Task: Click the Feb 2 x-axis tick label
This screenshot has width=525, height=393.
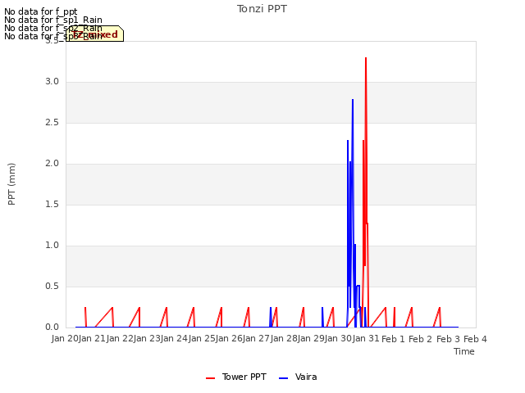Action: [421, 339]
